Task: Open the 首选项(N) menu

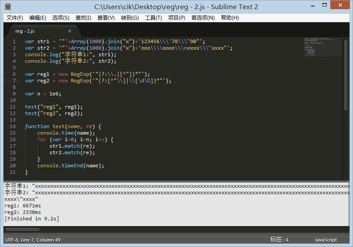Action: [x=203, y=18]
